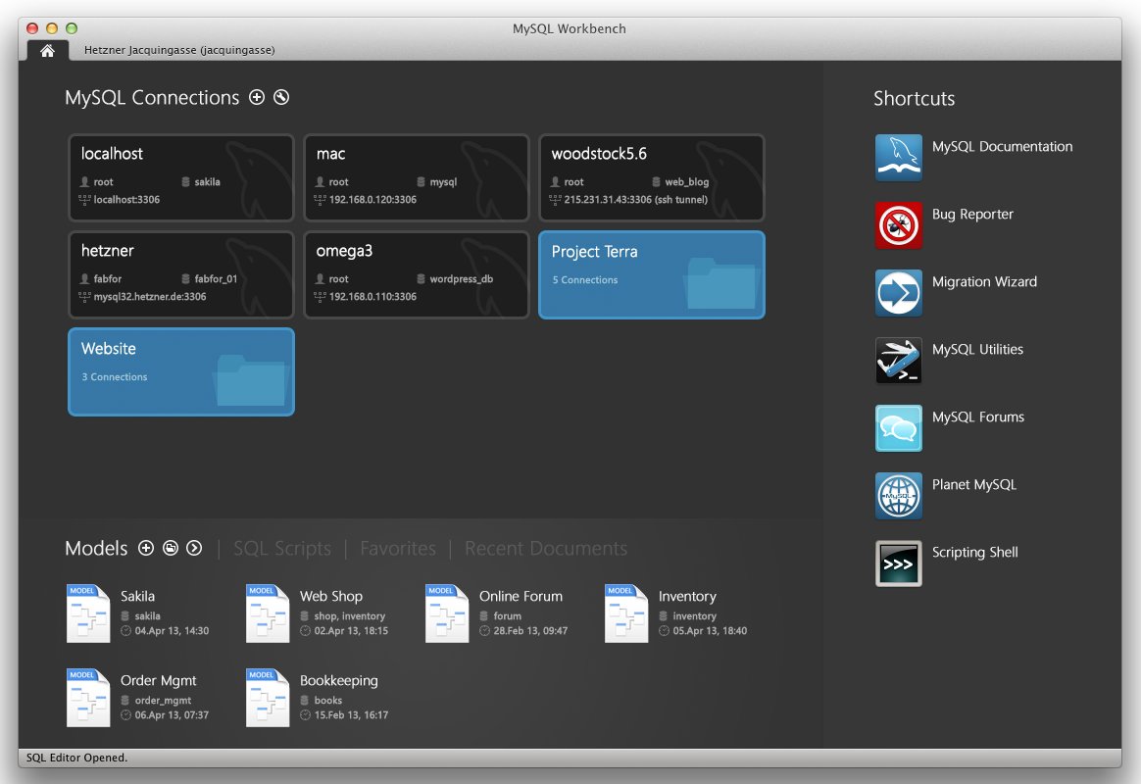Launch the Scripting Shell icon

click(899, 563)
